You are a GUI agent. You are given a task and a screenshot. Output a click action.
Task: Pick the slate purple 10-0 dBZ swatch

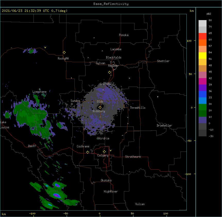[x=202, y=120]
